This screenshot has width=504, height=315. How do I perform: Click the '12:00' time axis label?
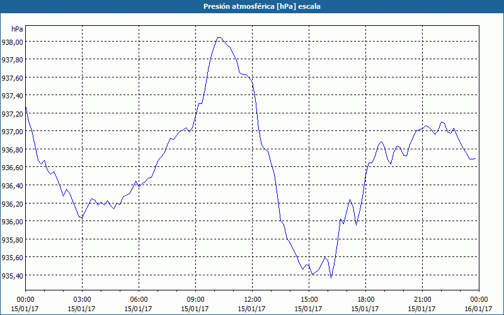253,300
